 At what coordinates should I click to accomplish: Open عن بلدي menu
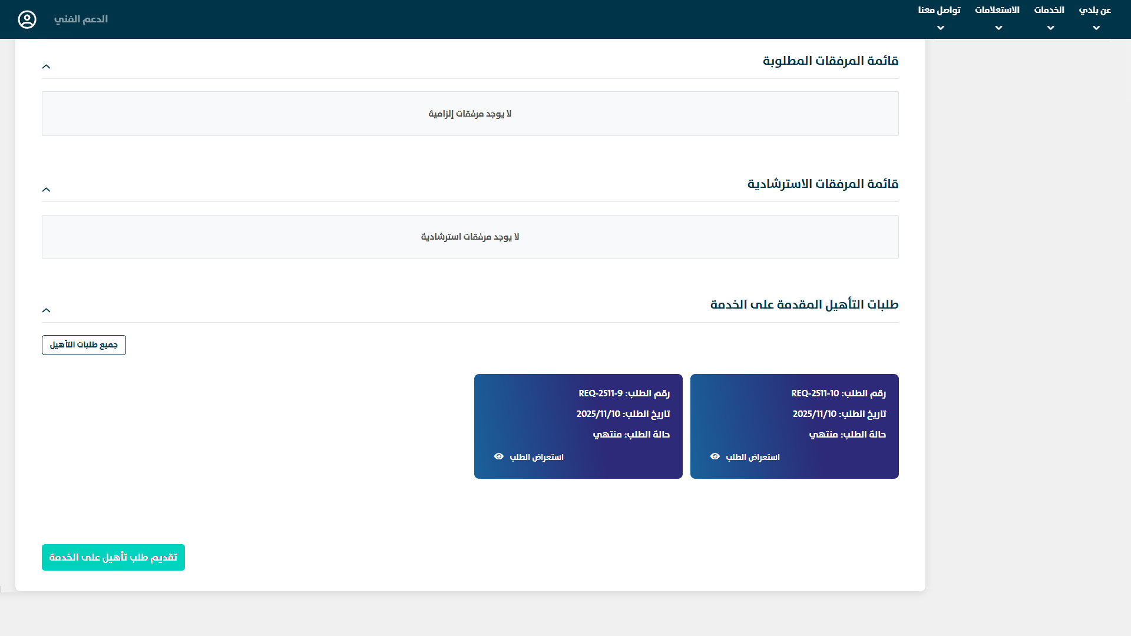1094,10
